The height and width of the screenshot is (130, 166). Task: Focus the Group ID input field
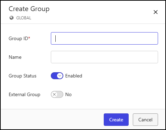(x=104, y=38)
